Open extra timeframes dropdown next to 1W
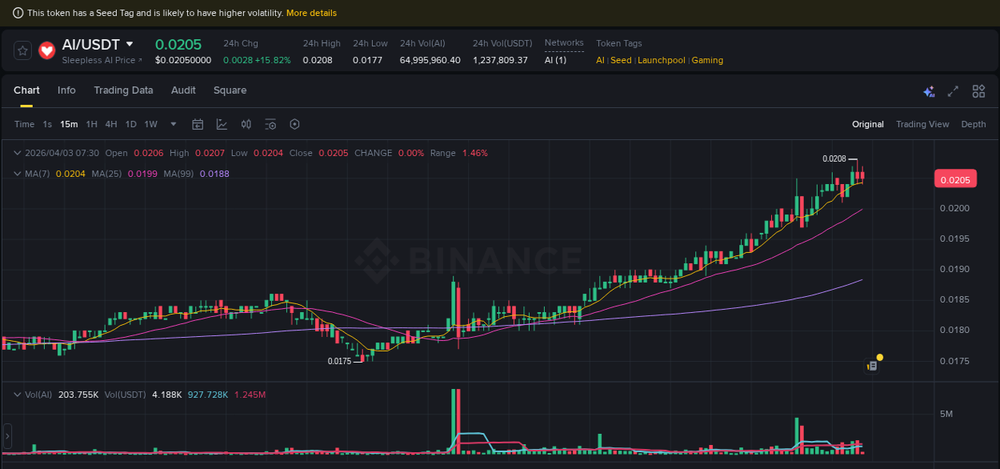 [x=173, y=124]
